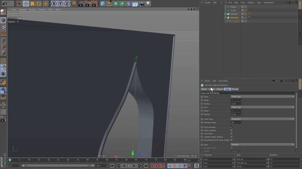
Task: Activate the Move tool
Action: pos(25,3)
